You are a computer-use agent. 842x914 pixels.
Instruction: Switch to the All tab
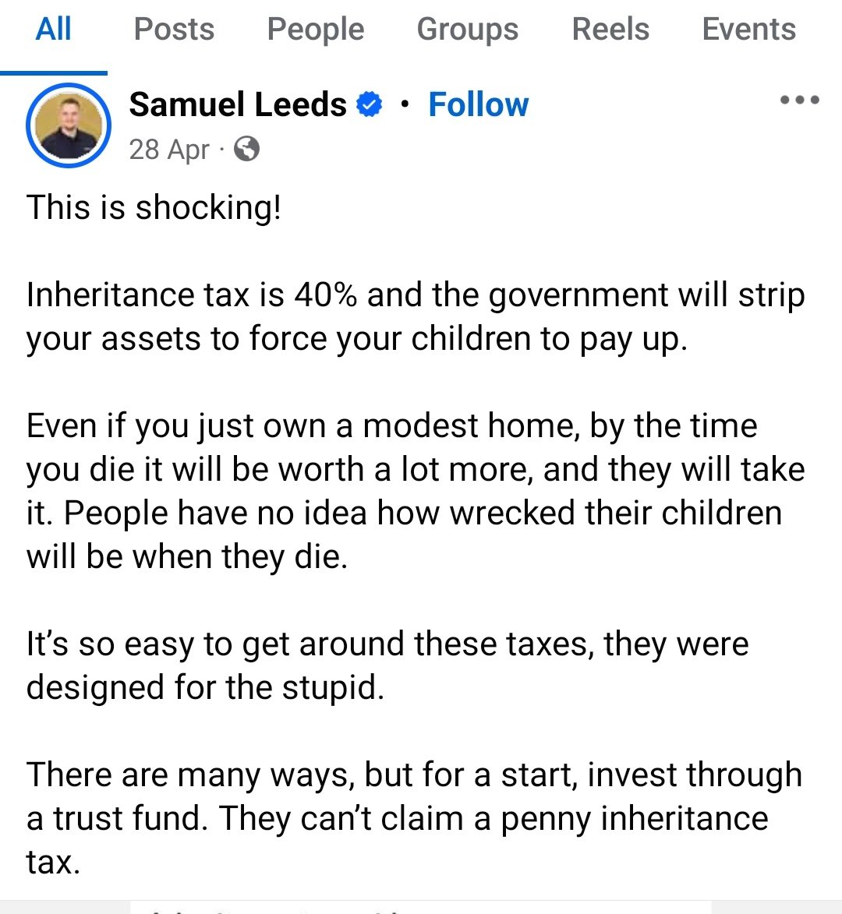coord(53,30)
